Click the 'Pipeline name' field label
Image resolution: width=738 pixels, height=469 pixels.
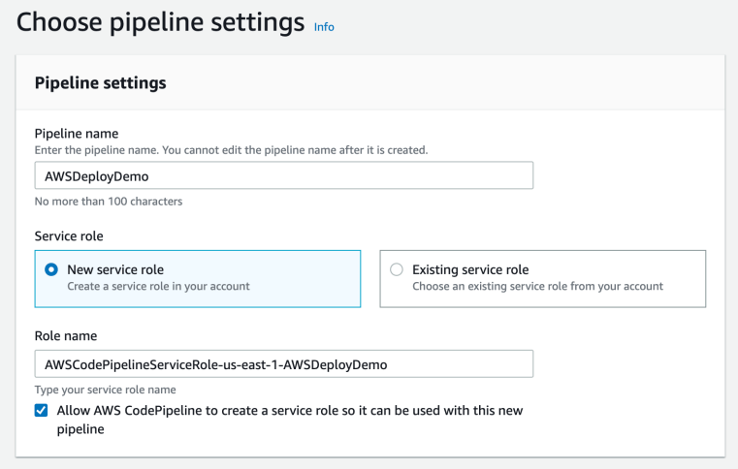77,134
